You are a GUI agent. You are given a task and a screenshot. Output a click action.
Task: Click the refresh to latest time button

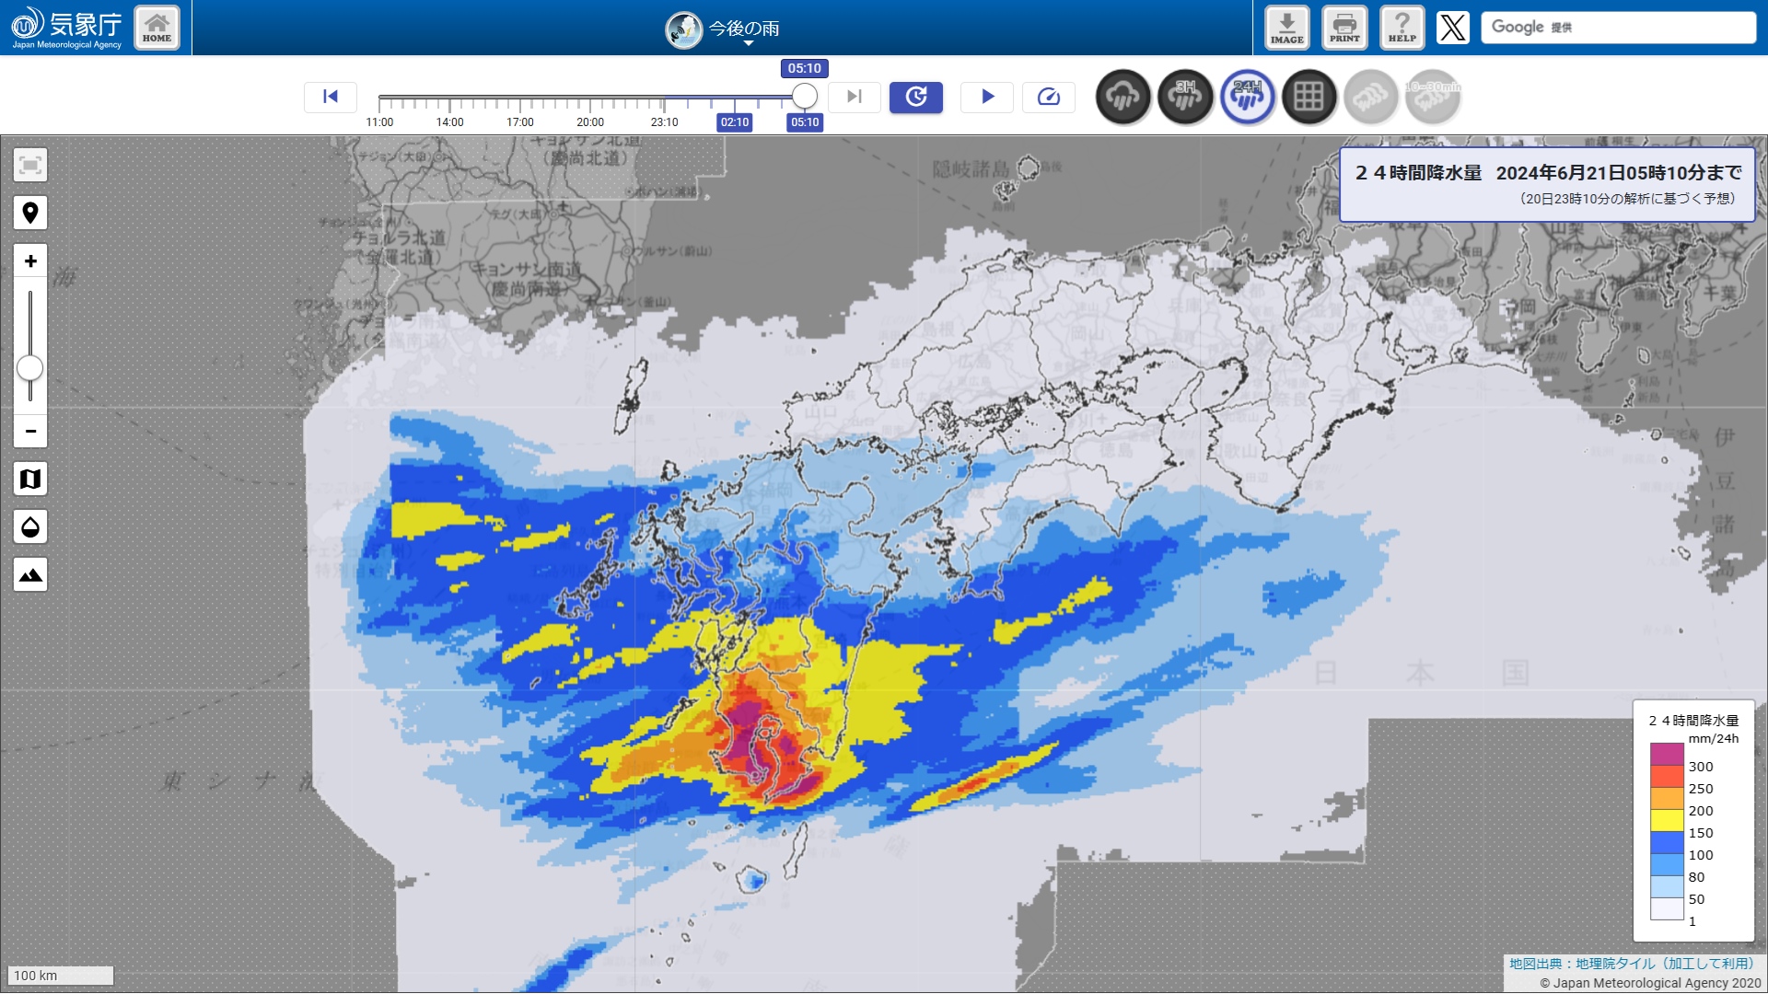coord(915,97)
